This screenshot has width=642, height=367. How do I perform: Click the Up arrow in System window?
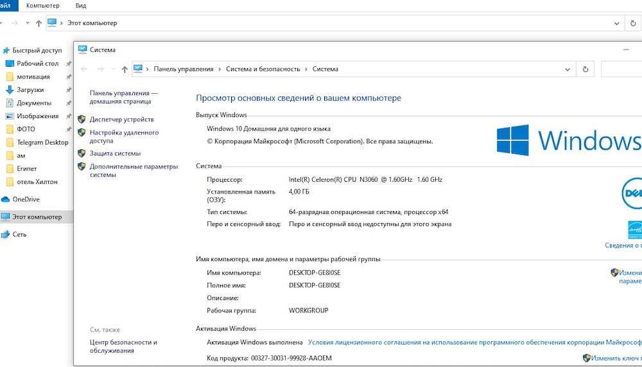click(x=125, y=69)
